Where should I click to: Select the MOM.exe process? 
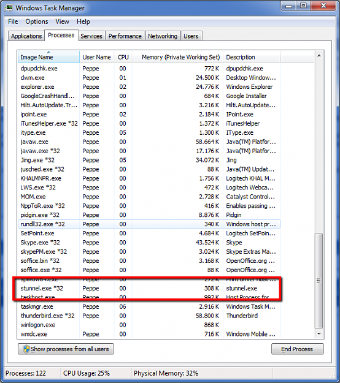click(x=149, y=197)
